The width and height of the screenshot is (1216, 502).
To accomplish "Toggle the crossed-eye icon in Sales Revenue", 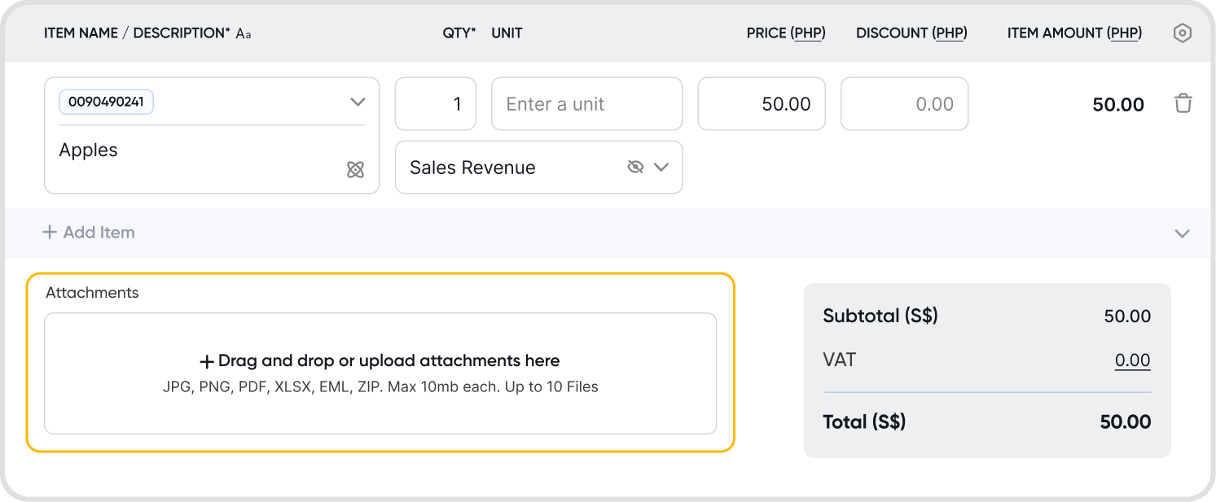I will (635, 167).
